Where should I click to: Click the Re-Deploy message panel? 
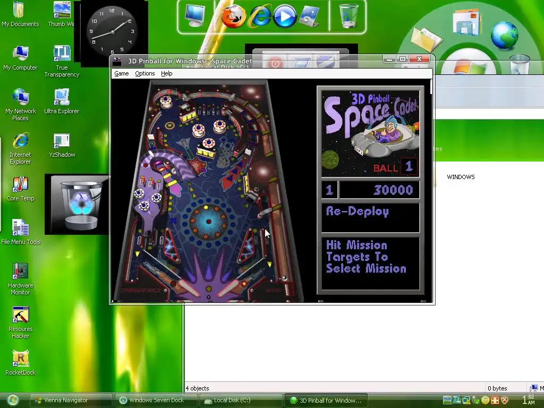click(370, 217)
